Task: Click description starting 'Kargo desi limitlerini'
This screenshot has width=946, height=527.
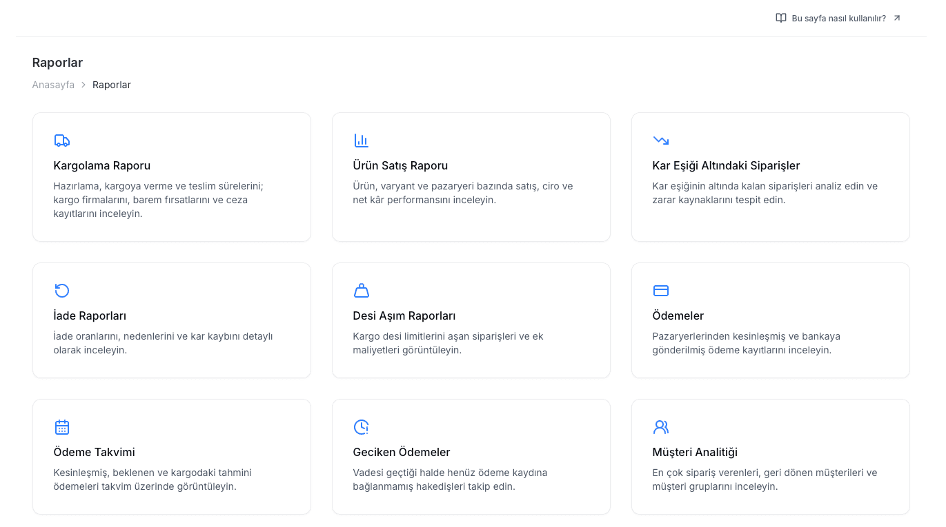Action: [449, 343]
